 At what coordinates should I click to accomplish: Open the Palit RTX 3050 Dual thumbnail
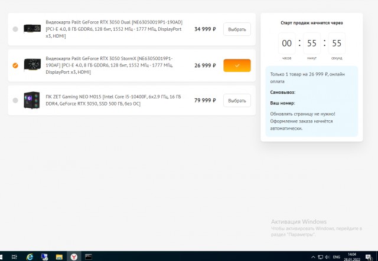pos(32,29)
